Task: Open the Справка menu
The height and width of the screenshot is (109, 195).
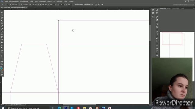Action: pyautogui.click(x=71, y=2)
